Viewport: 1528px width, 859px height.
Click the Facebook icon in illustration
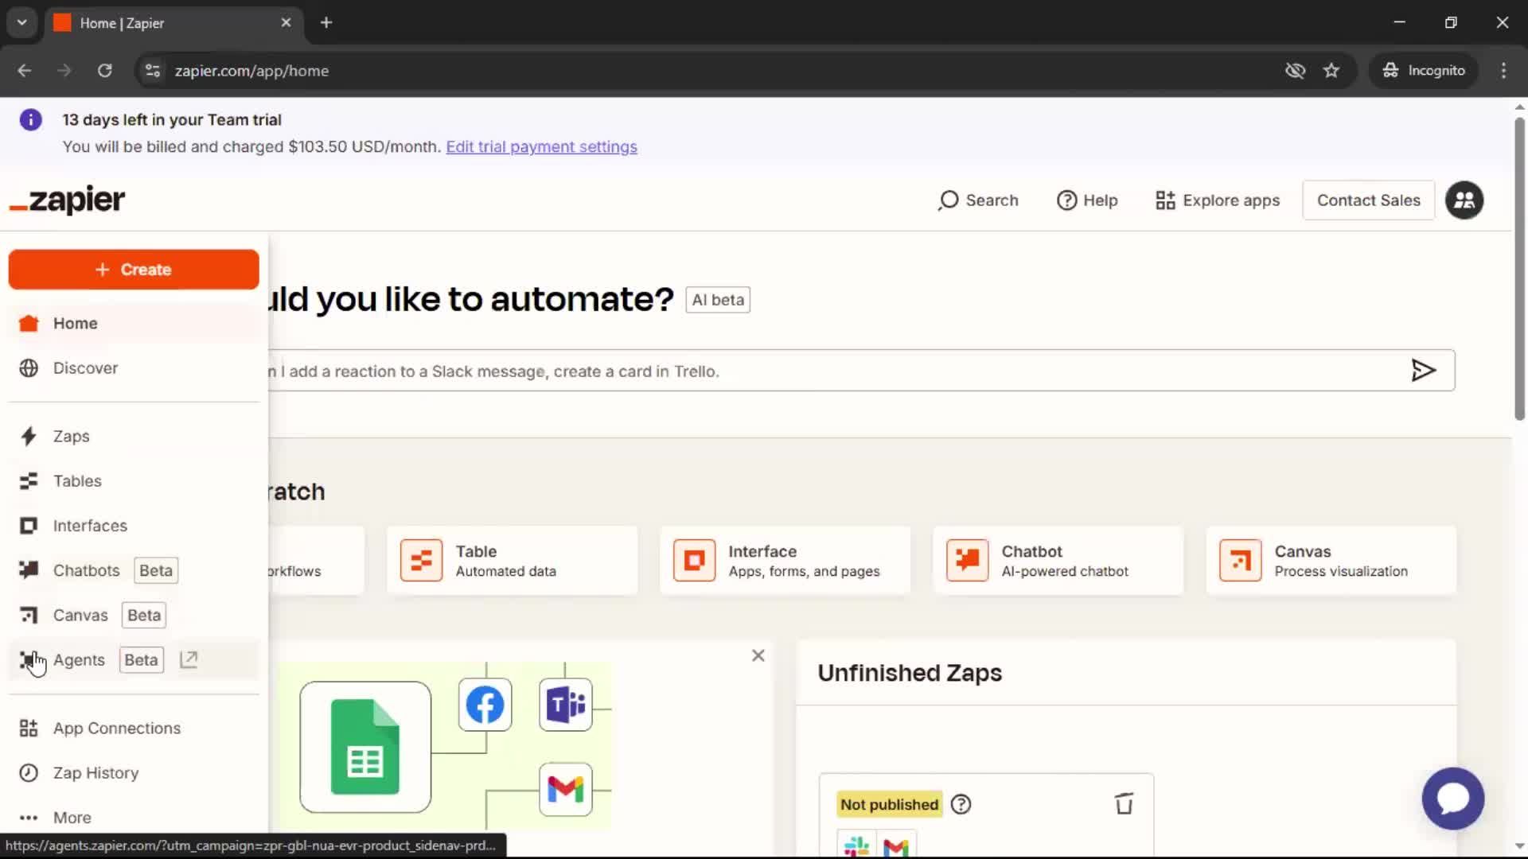[485, 705]
